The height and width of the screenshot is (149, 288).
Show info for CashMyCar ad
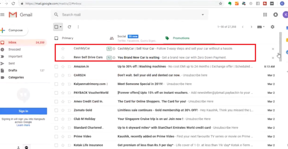[x=114, y=49]
